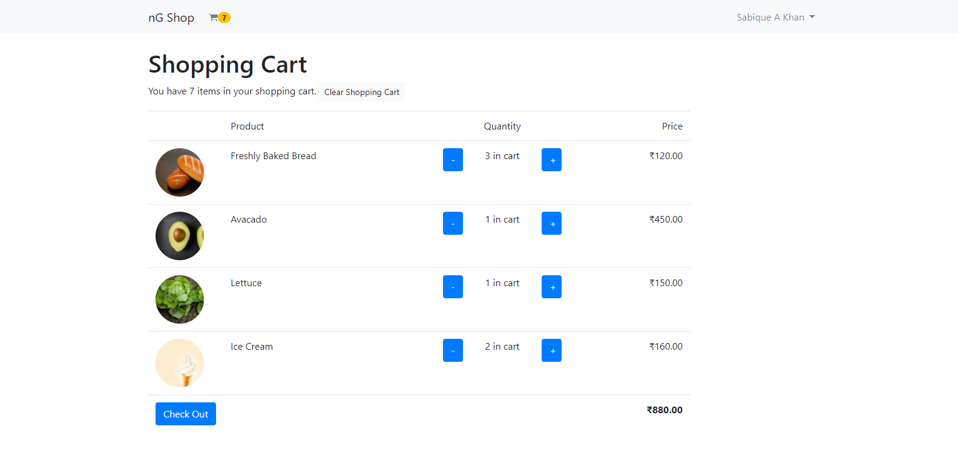Expand the Sabique A Khan user dropdown
This screenshot has height=458, width=958.
tap(775, 18)
